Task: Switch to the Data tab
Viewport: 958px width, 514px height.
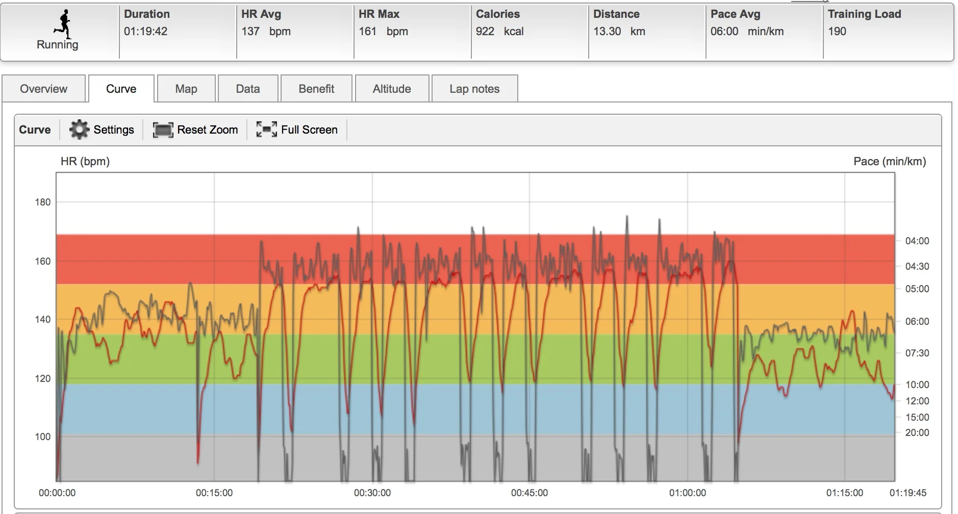Action: tap(248, 89)
